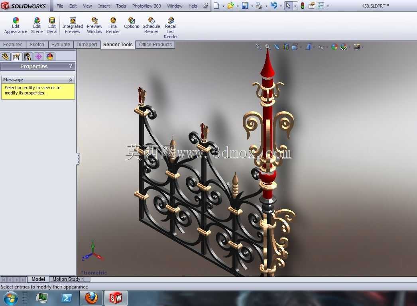Viewport: 417px width, 306px height.
Task: Open the Edit Scene tool
Action: pos(37,25)
